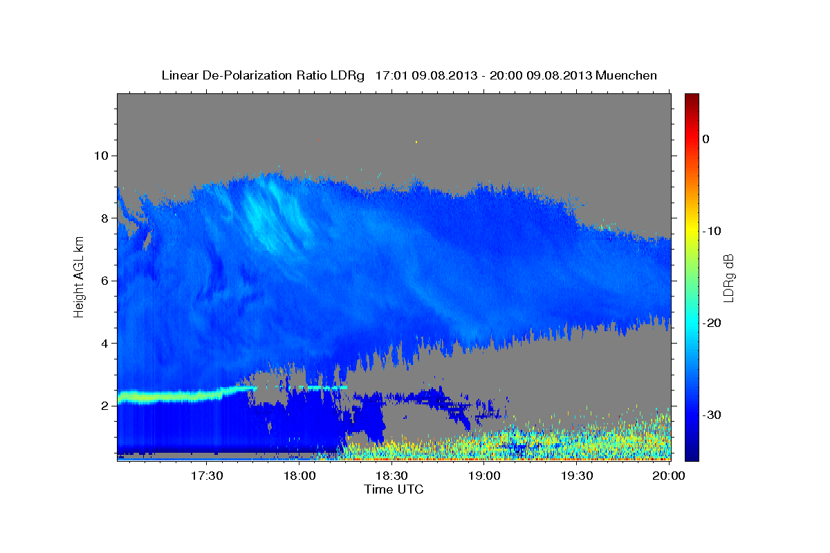Click the colorbar value -30

pos(712,415)
